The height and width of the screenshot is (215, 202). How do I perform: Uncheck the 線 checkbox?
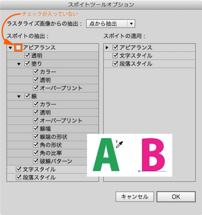27,96
